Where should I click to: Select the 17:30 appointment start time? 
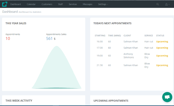100,48
